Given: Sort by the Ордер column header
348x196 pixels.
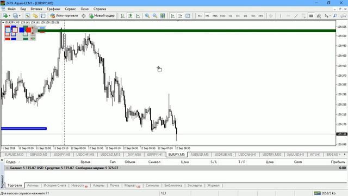Looking at the screenshot, I should [x=11, y=162].
